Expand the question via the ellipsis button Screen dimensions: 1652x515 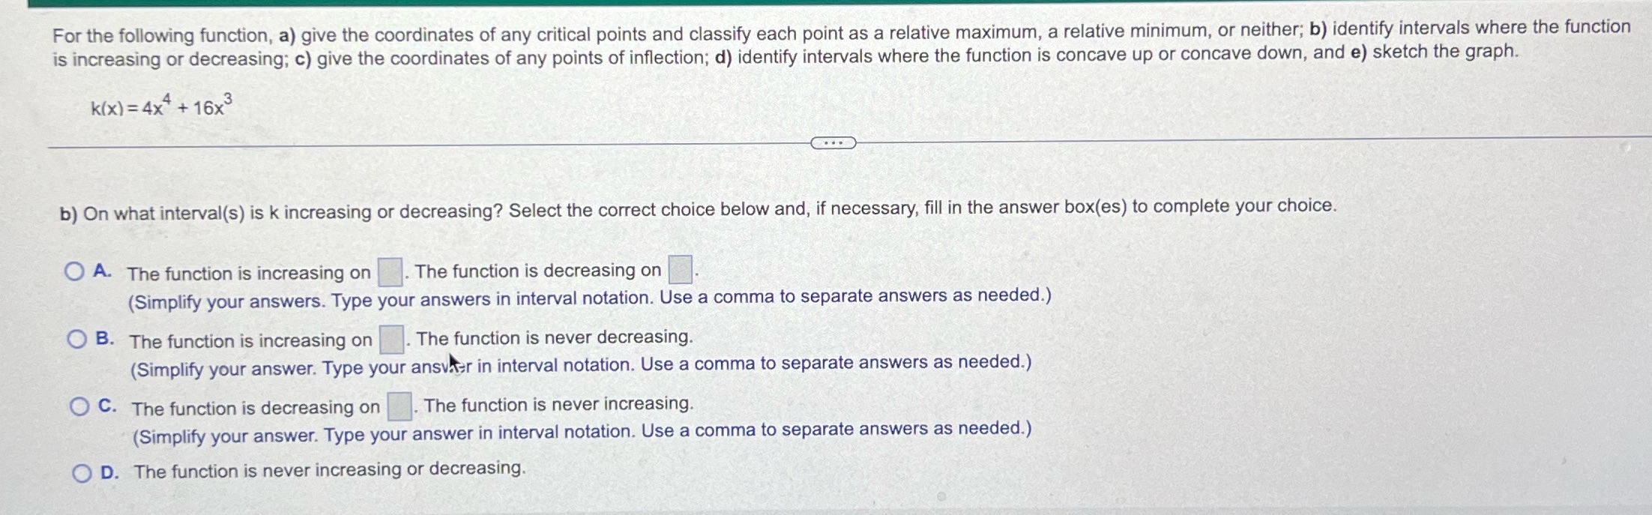click(834, 142)
